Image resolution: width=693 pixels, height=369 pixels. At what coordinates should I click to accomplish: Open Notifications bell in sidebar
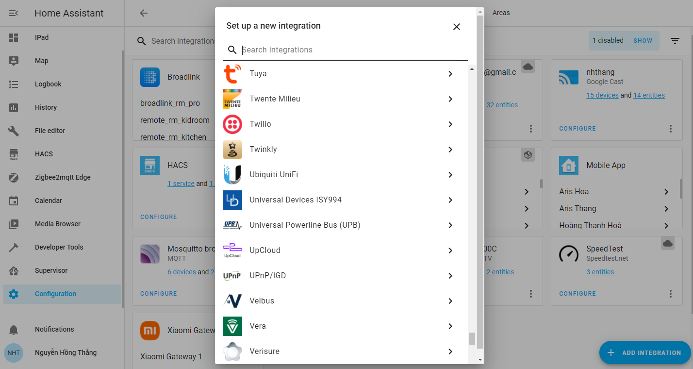pyautogui.click(x=14, y=330)
